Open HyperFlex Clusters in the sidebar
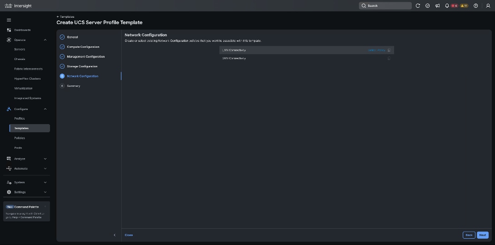This screenshot has height=245, width=495. 27,79
